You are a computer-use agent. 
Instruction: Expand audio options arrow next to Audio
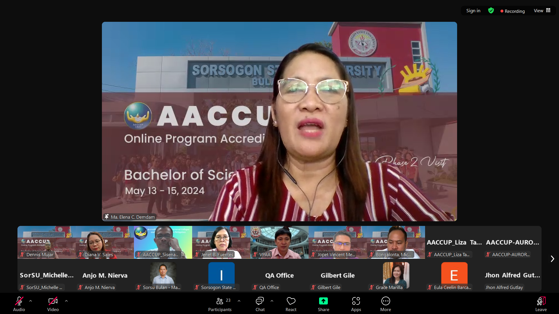[x=31, y=301]
